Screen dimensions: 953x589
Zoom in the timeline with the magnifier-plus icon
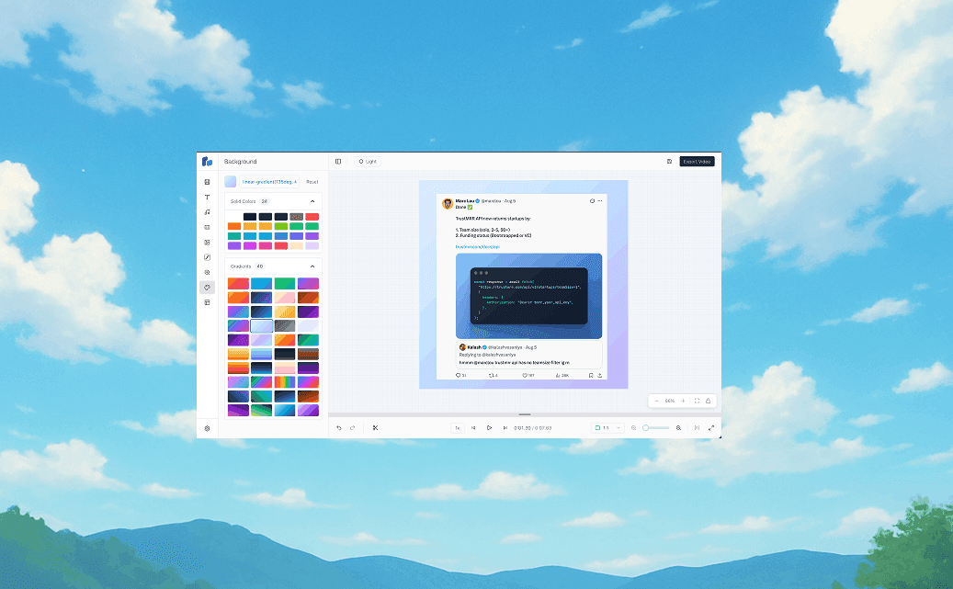679,428
